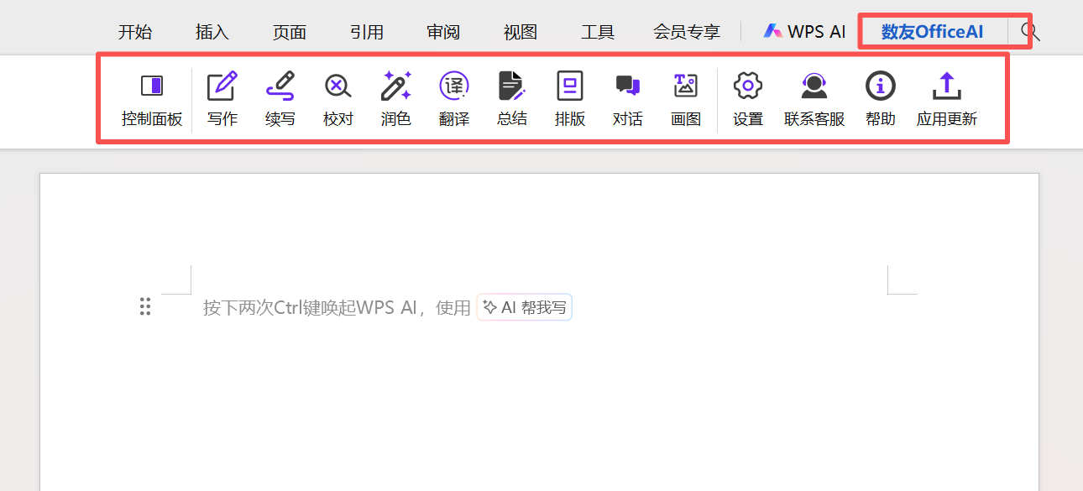1083x491 pixels.
Task: Click the paragraph drag handle dots
Action: pyautogui.click(x=145, y=307)
